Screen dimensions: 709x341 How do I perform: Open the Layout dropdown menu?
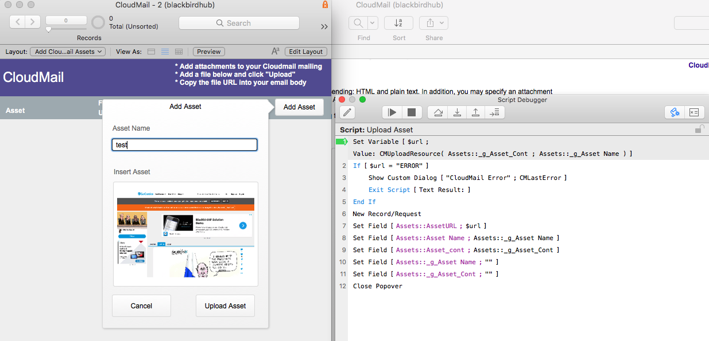(x=68, y=52)
